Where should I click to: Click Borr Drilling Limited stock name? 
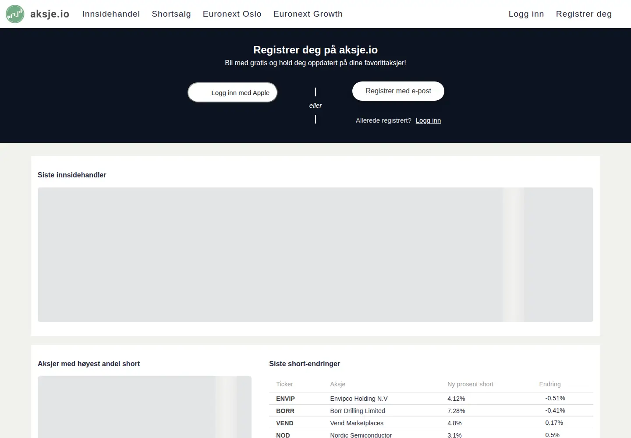pos(358,411)
